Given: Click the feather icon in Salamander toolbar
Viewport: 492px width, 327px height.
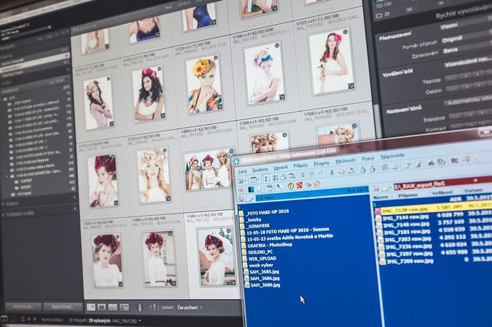Looking at the screenshot, I should click(x=279, y=187).
